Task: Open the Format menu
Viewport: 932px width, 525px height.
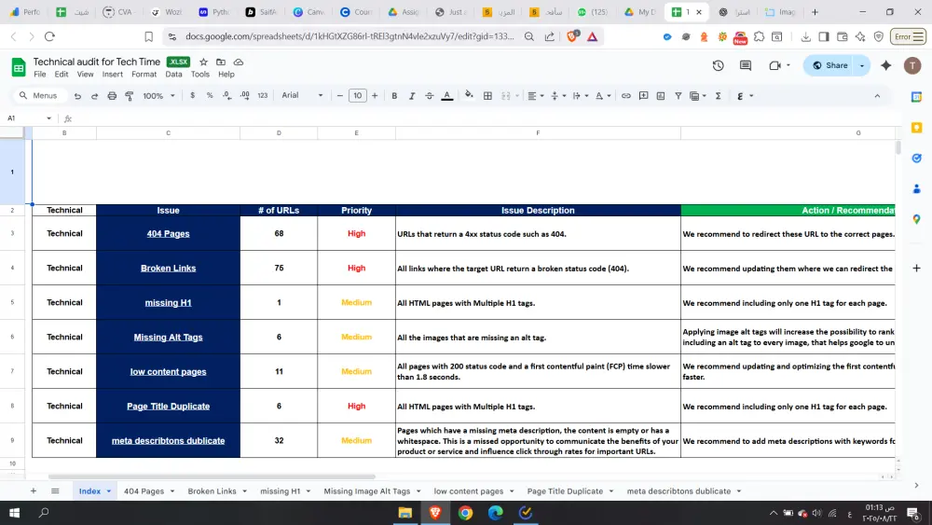Action: [144, 75]
